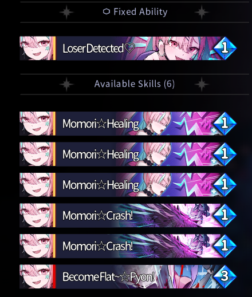Pick the third Momori☆Healing skill name
The width and height of the screenshot is (252, 297).
[101, 185]
